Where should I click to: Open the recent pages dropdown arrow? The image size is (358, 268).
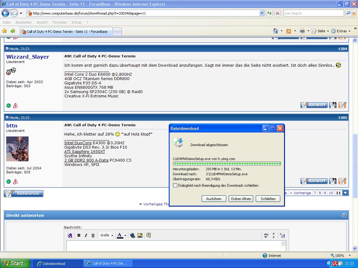pos(21,13)
